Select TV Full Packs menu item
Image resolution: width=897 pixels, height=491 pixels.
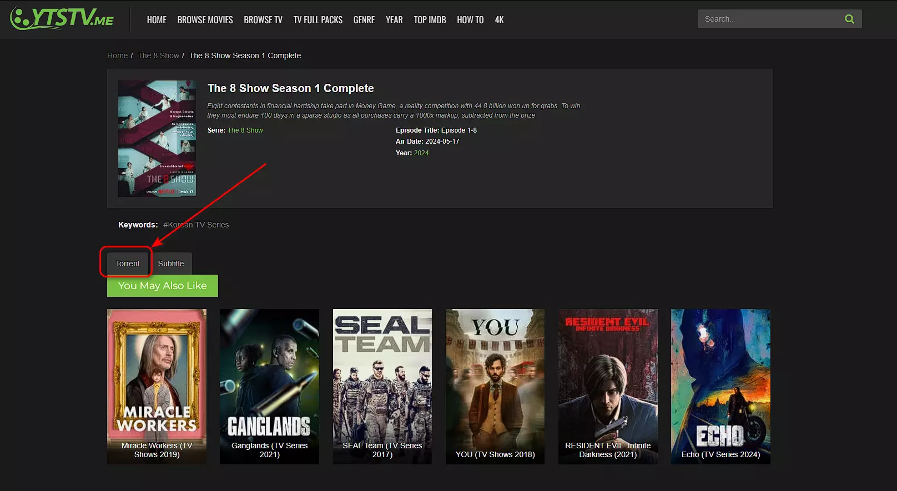click(318, 20)
